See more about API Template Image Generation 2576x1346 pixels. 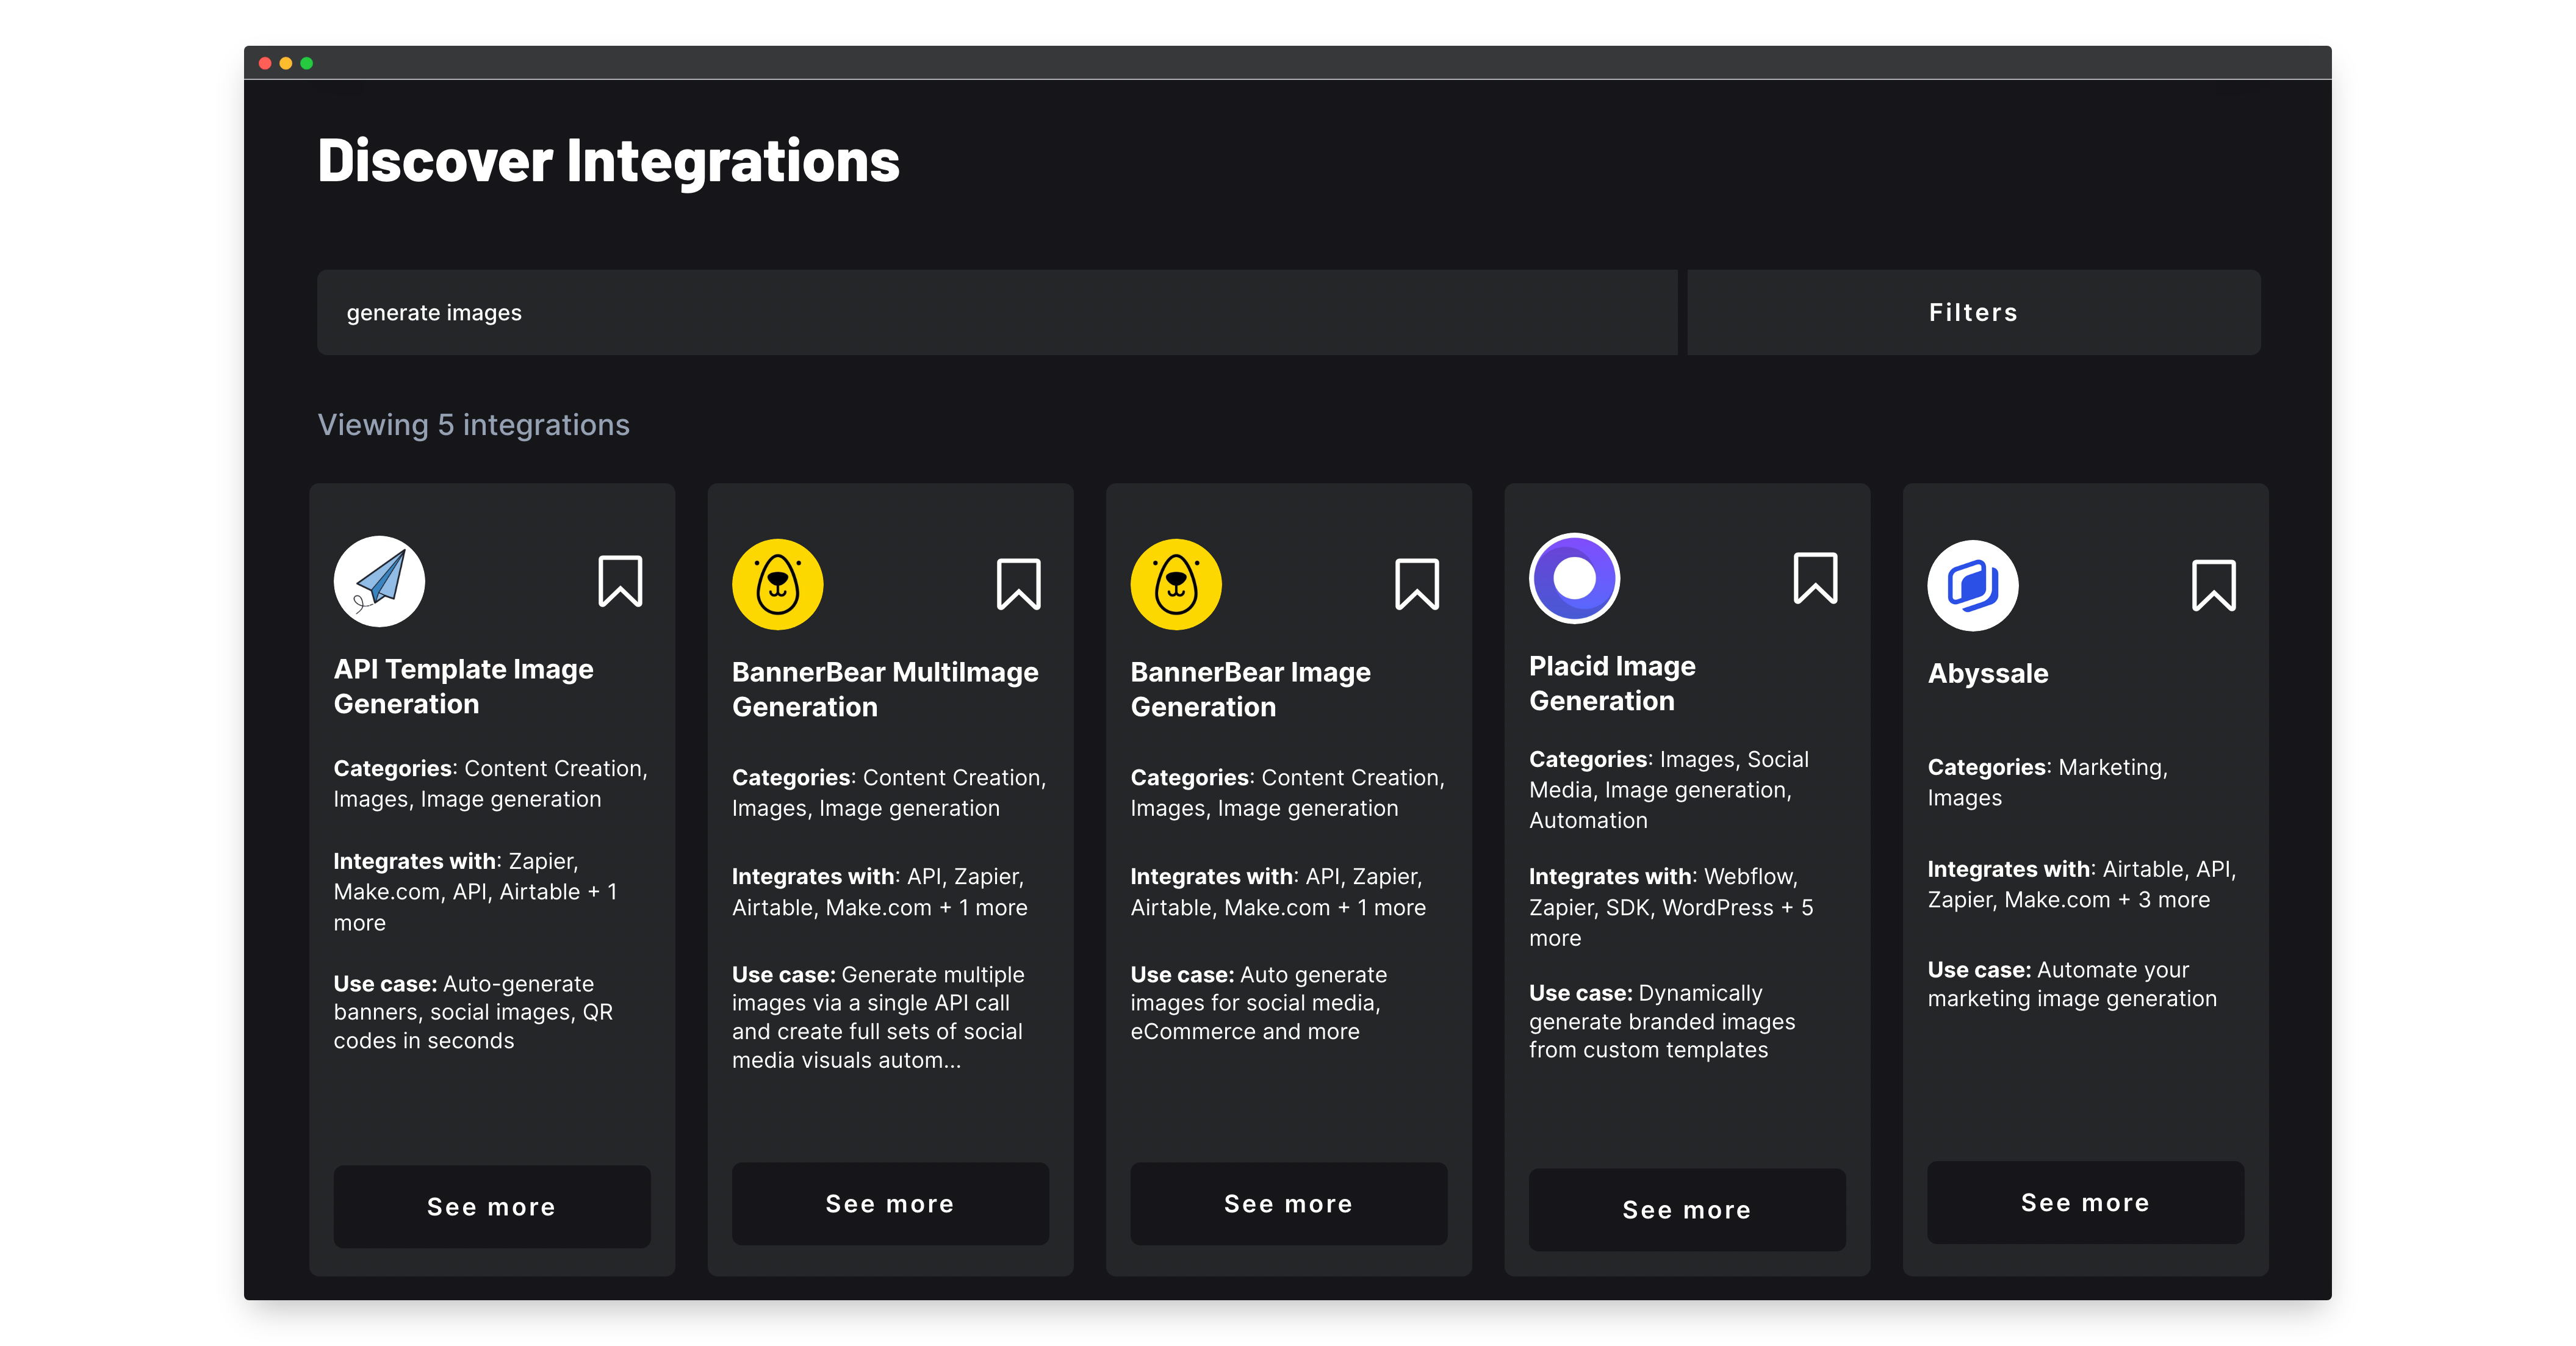coord(491,1206)
